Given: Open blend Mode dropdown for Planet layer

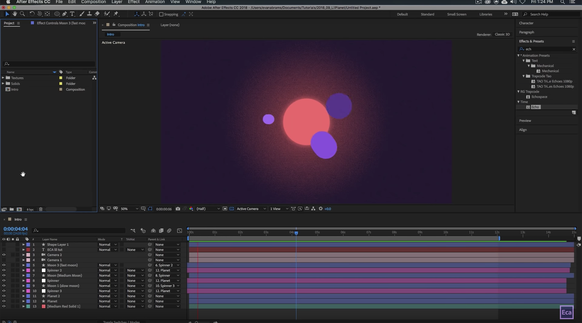Looking at the screenshot, I should coord(108,301).
